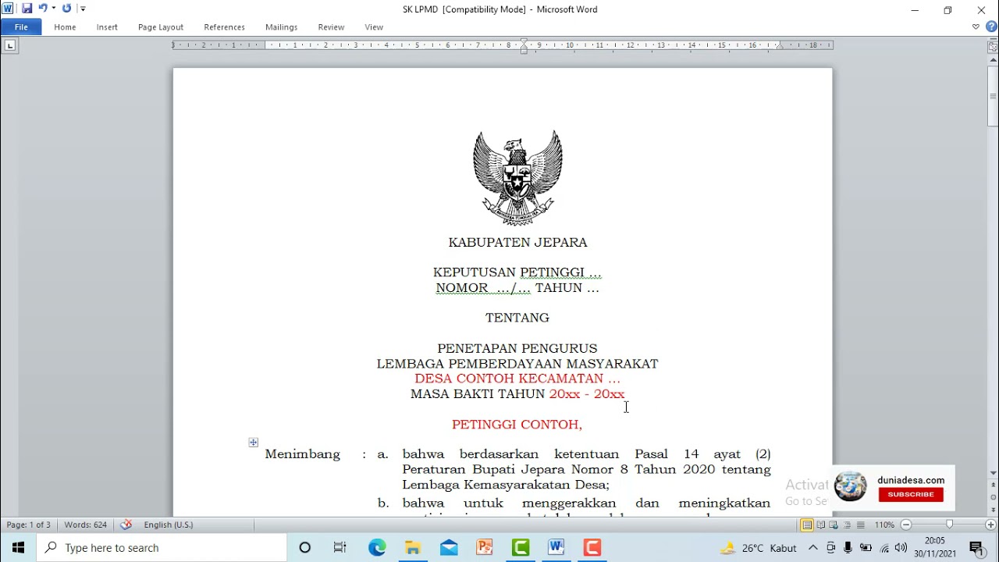999x562 pixels.
Task: Open the red Camtasia icon on taskbar
Action: click(x=592, y=548)
